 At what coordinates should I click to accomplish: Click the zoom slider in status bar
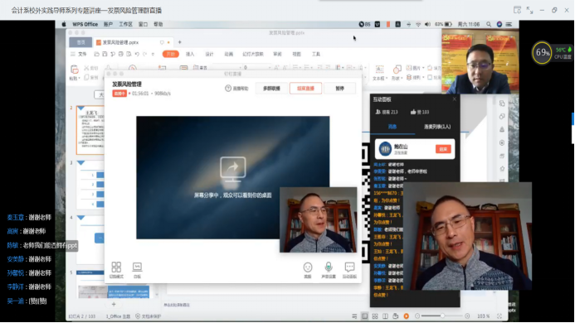(x=442, y=316)
